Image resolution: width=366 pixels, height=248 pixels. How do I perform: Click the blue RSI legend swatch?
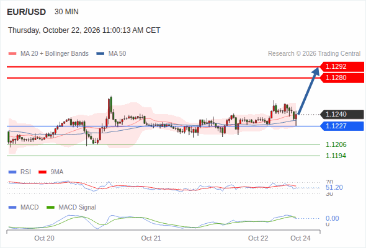12,172
